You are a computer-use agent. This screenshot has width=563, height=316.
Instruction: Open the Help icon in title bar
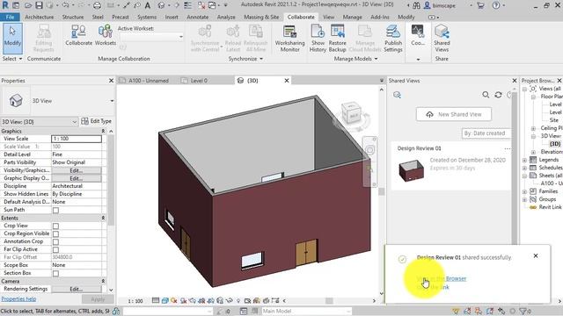(x=496, y=5)
